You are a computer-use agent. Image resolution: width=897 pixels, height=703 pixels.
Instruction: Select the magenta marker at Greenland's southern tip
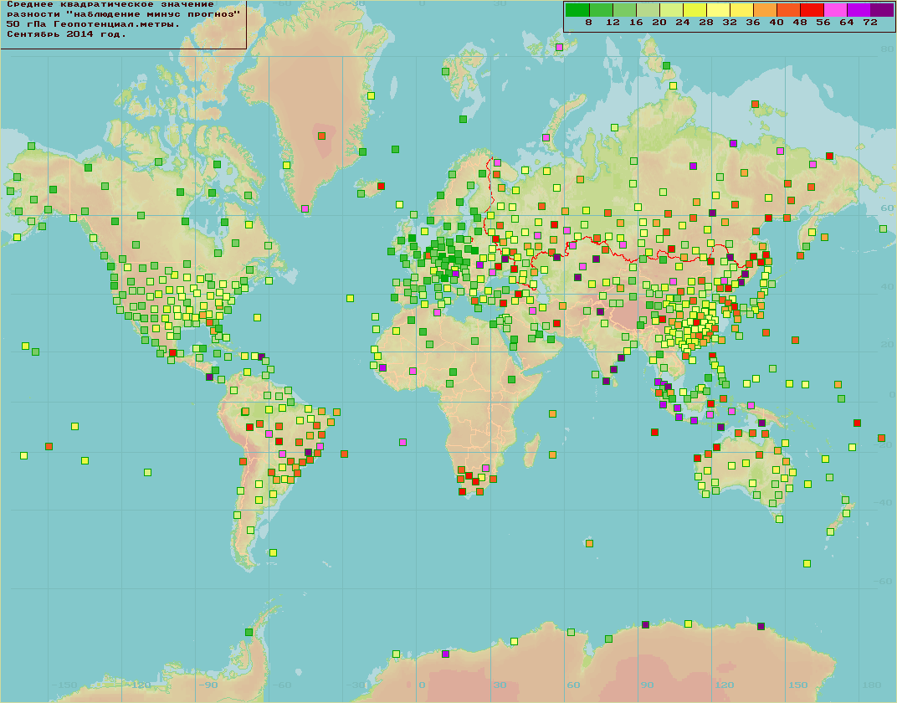tap(305, 208)
